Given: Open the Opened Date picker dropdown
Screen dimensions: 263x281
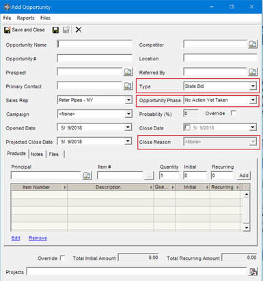Looking at the screenshot, I should pos(128,127).
